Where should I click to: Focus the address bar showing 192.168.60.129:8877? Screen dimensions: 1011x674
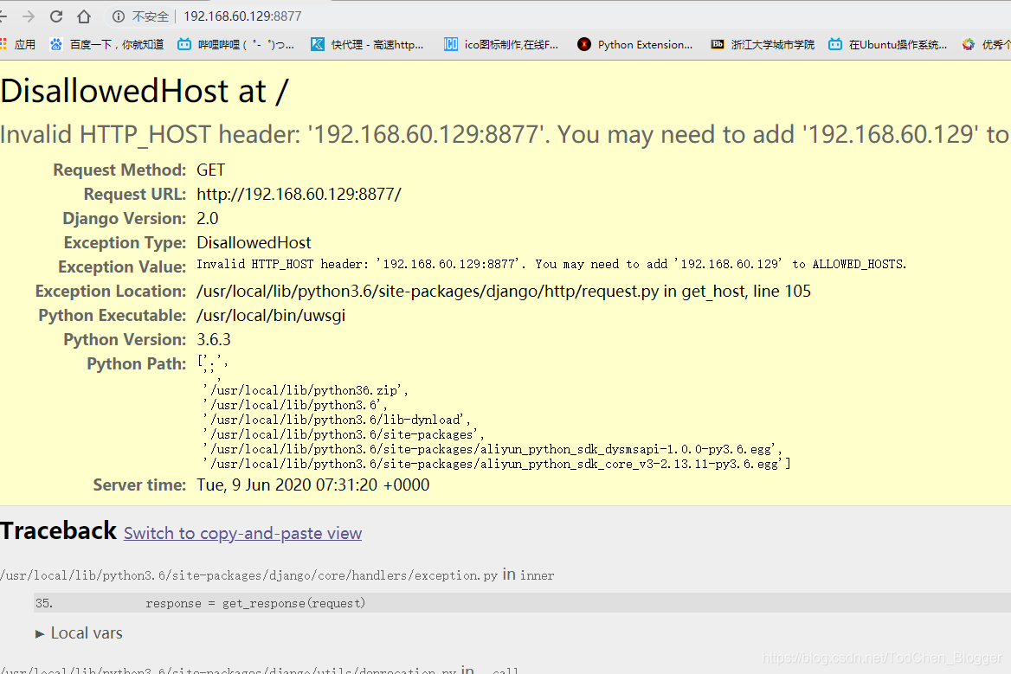(241, 16)
